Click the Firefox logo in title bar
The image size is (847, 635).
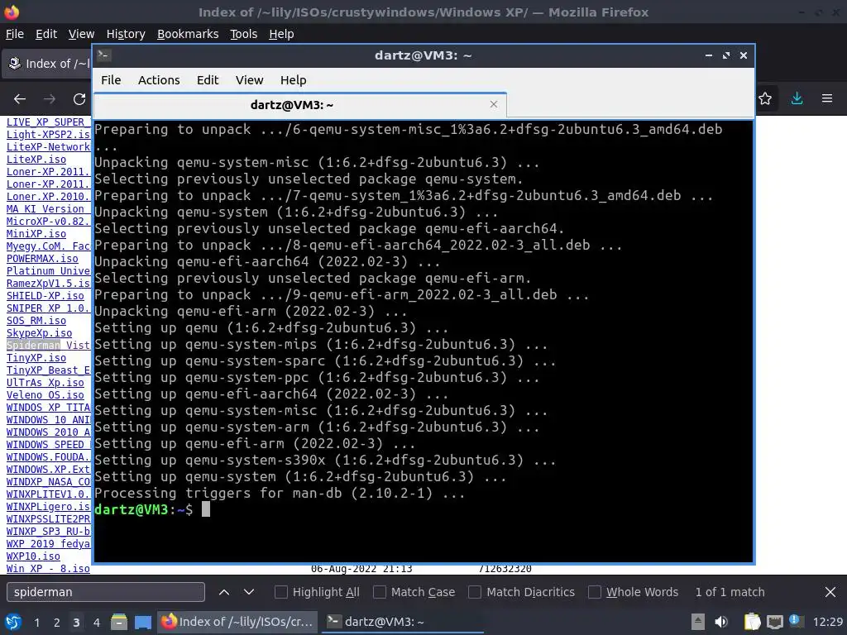pos(12,12)
